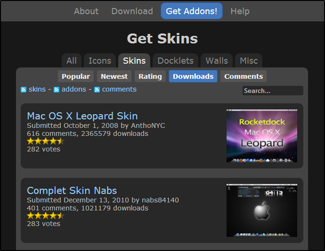Switch to the All tab

tap(72, 61)
